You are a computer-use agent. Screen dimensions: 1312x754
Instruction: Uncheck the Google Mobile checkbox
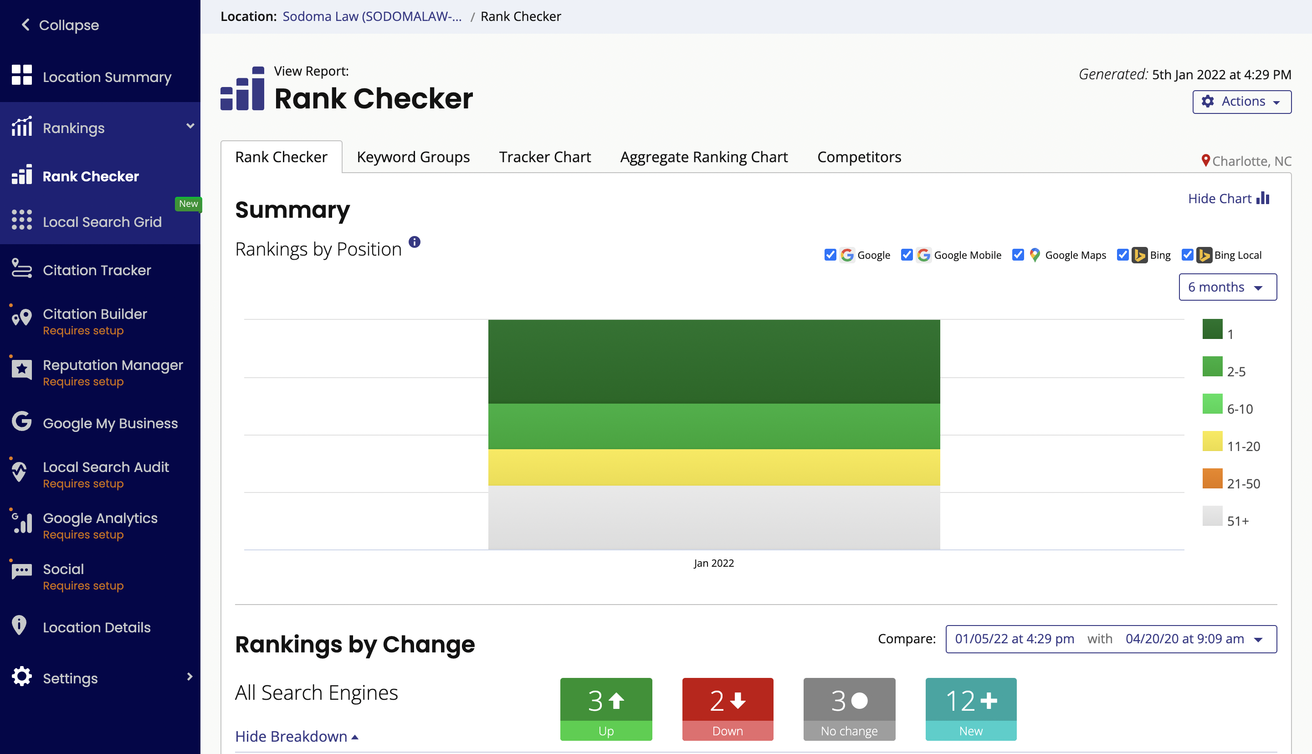[x=907, y=255]
